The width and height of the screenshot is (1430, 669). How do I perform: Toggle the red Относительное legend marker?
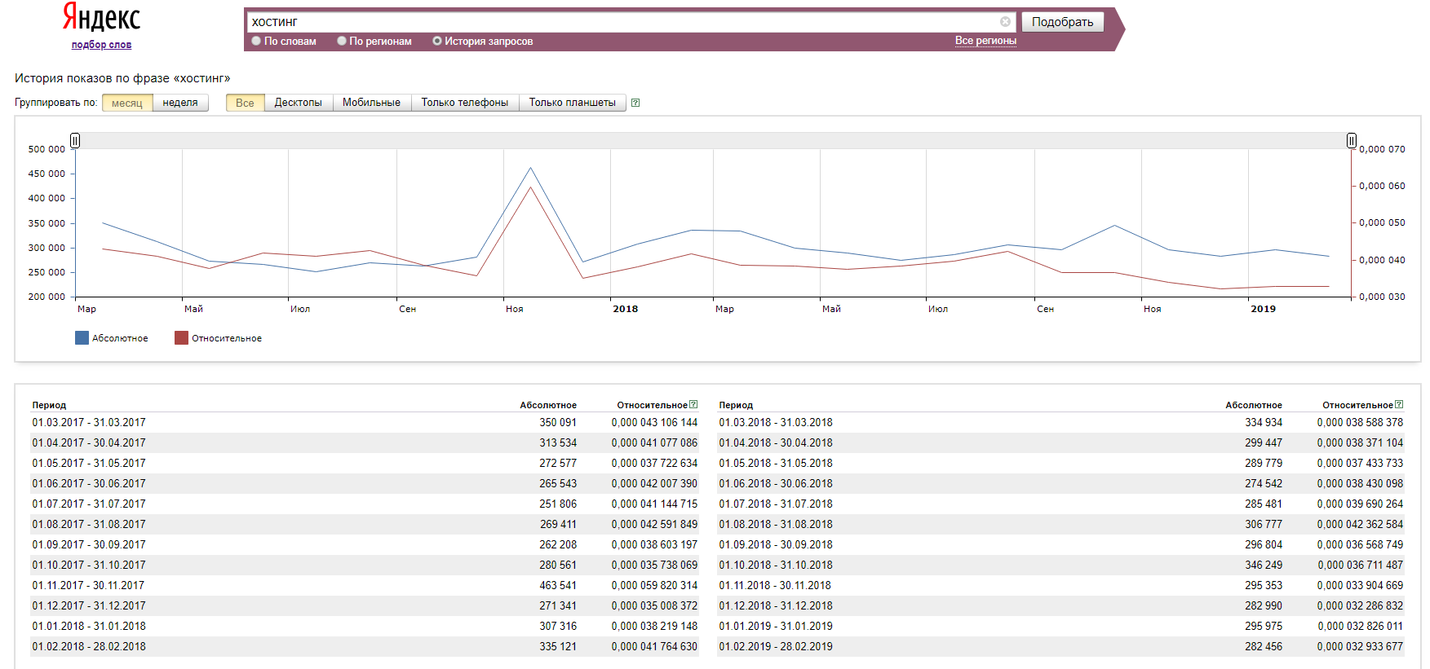(x=181, y=338)
